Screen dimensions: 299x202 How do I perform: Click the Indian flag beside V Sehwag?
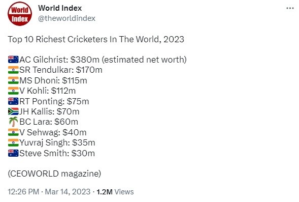pos(13,132)
